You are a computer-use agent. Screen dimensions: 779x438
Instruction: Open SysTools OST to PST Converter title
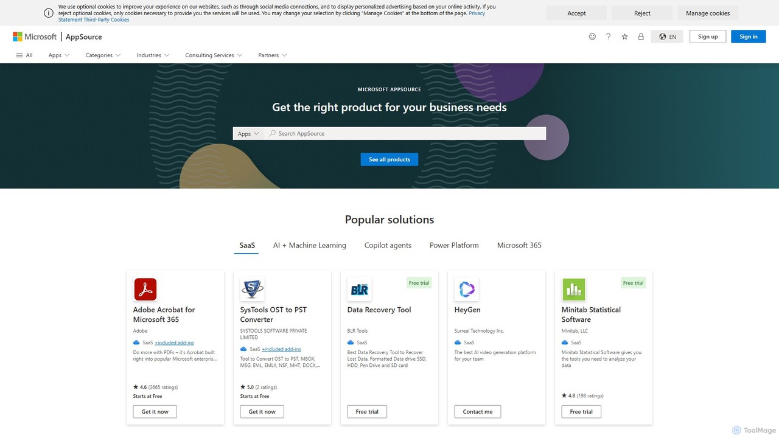click(x=273, y=315)
